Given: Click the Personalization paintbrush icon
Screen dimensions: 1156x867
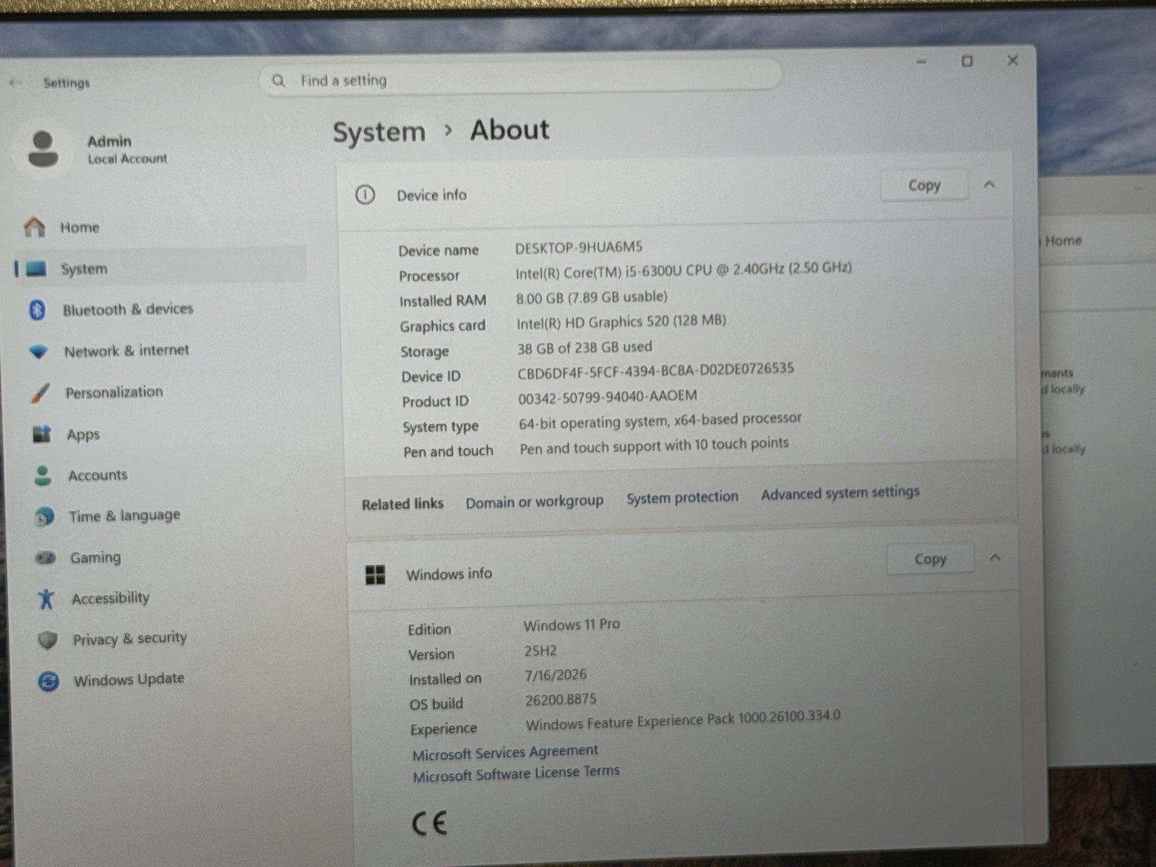Looking at the screenshot, I should (x=40, y=393).
